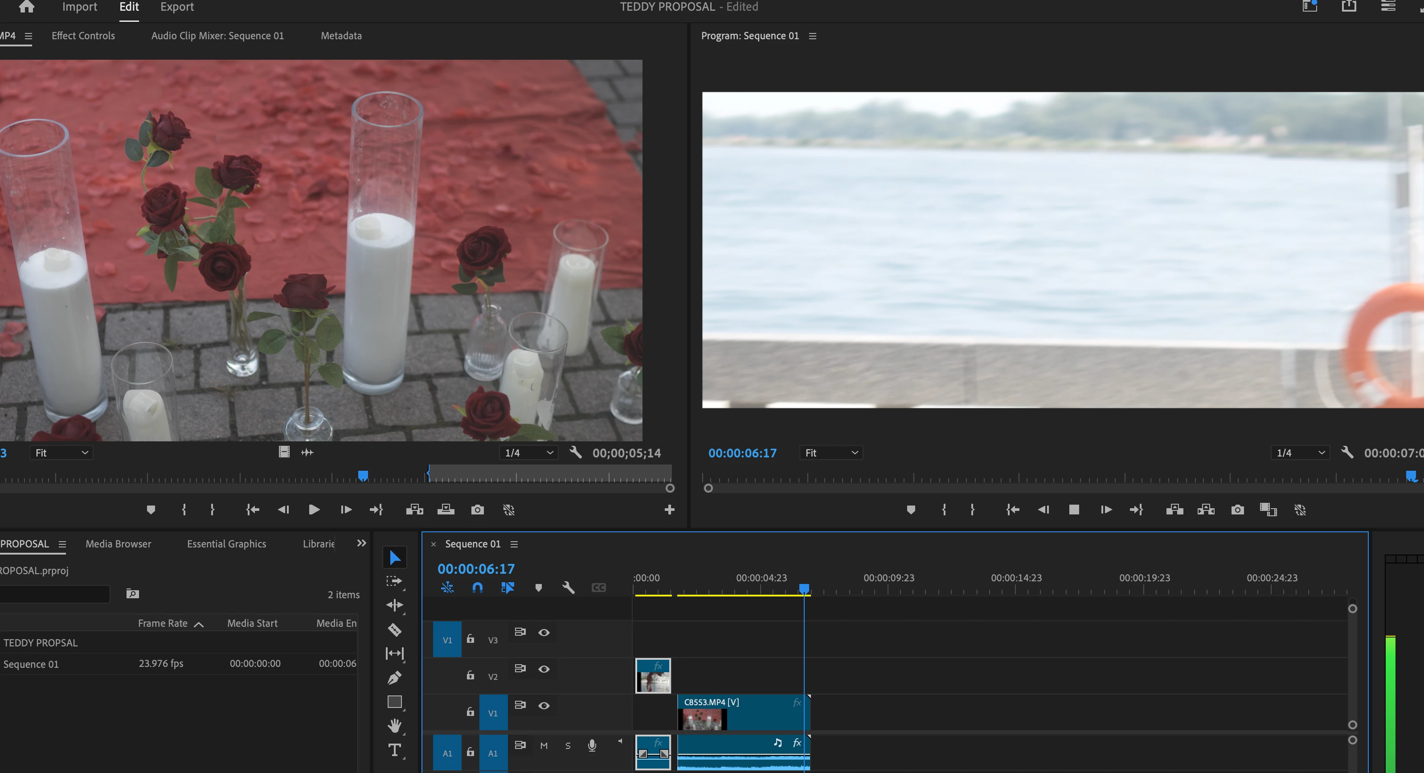Open Program monitor 1/4 resolution dropdown
This screenshot has width=1424, height=773.
[x=1300, y=453]
